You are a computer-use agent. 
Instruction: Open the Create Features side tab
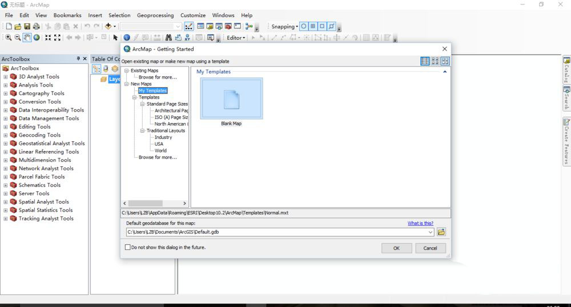point(566,142)
